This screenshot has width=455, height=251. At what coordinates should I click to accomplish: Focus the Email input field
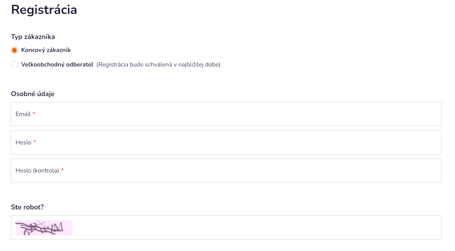(x=226, y=114)
